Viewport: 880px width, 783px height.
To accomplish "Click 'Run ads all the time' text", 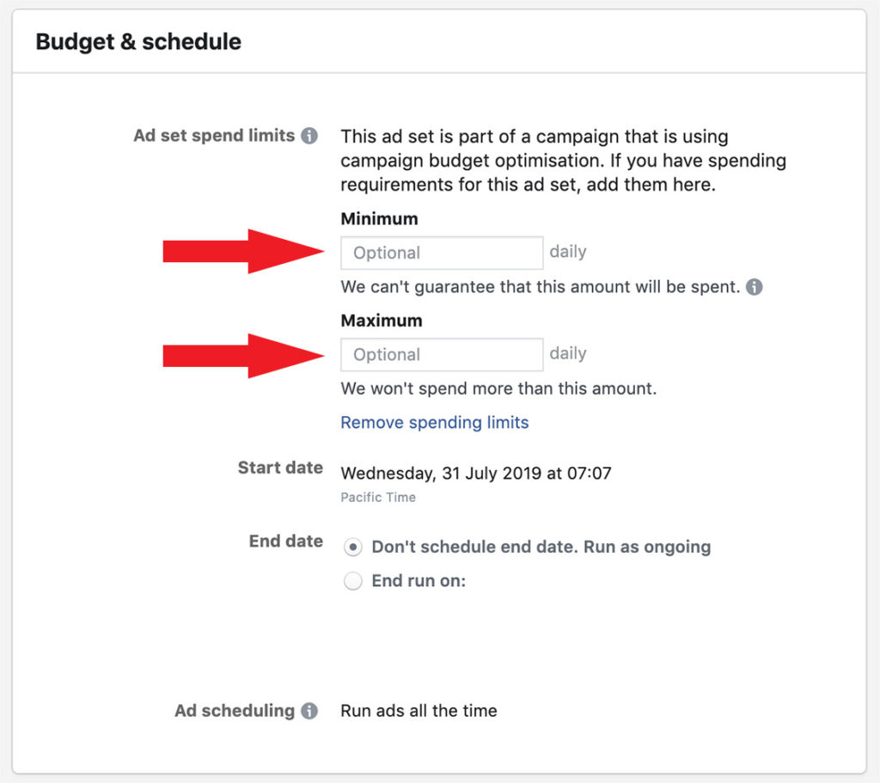I will tap(419, 711).
